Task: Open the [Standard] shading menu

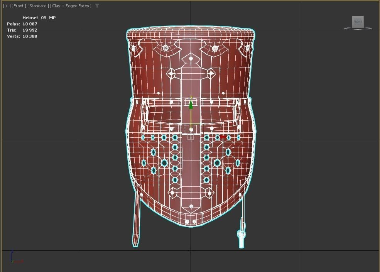Action: pos(38,6)
